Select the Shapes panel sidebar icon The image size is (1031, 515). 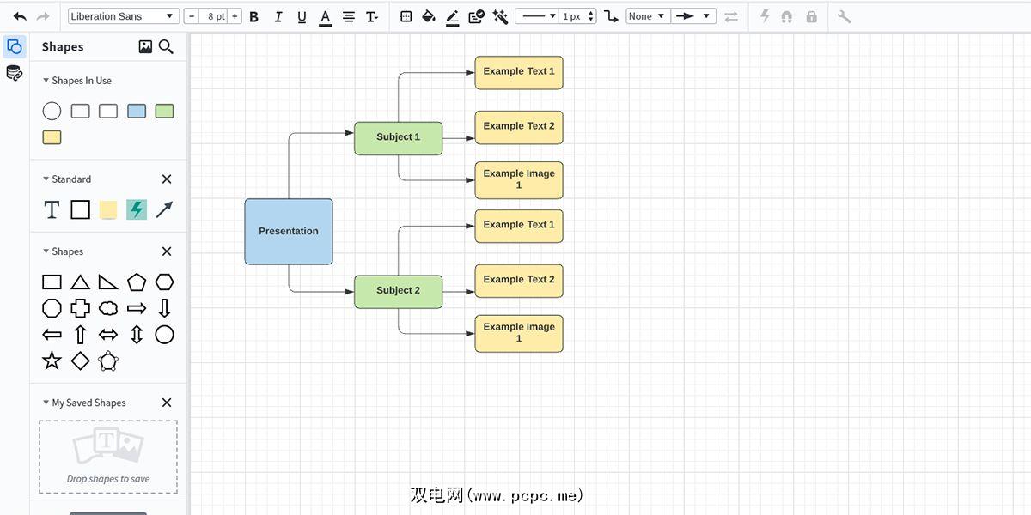tap(15, 46)
